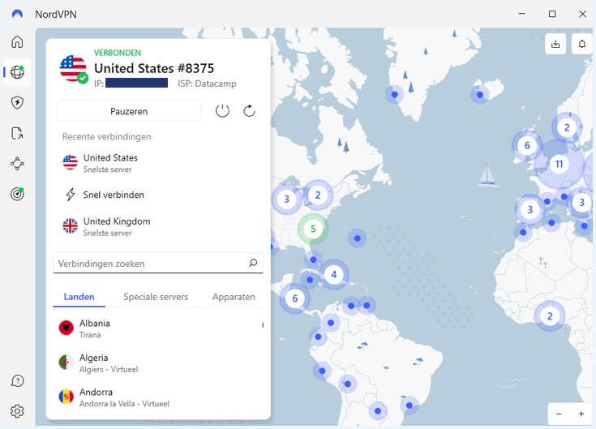Click the Bermuda server dot in Atlantic
The width and height of the screenshot is (596, 429).
pos(358,238)
